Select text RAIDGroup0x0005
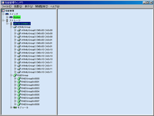The height and width of the screenshot is (116, 154). pyautogui.click(x=30, y=95)
